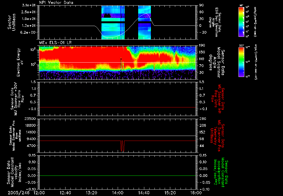Click the 14:40 time tick label
283x196 pixels.
pyautogui.click(x=144, y=193)
